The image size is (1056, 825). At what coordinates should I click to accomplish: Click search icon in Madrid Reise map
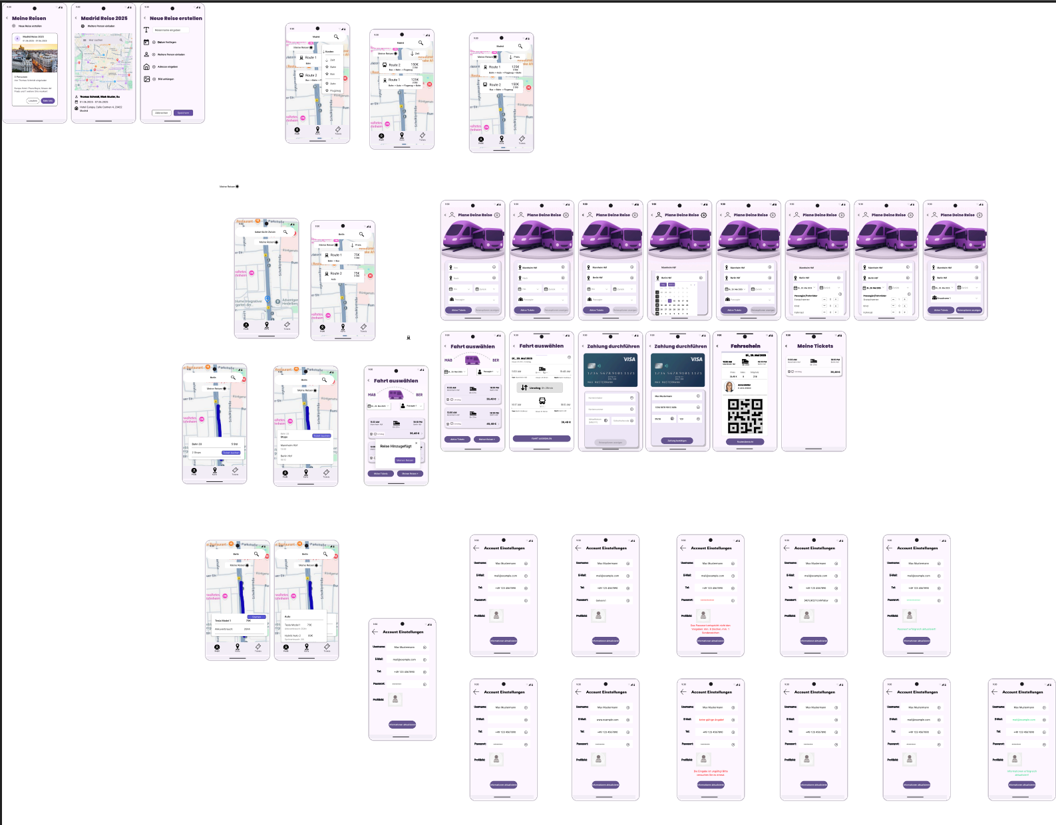pos(121,40)
